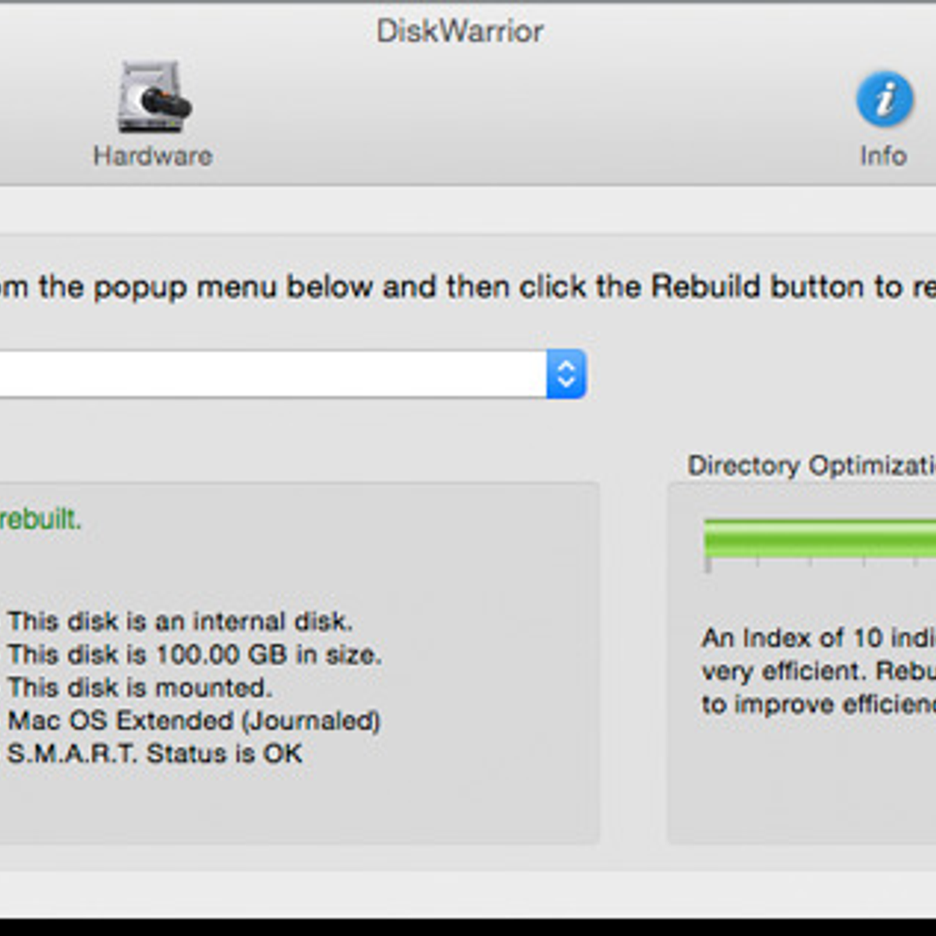Click the tick marks under optimization gauge

[811, 562]
